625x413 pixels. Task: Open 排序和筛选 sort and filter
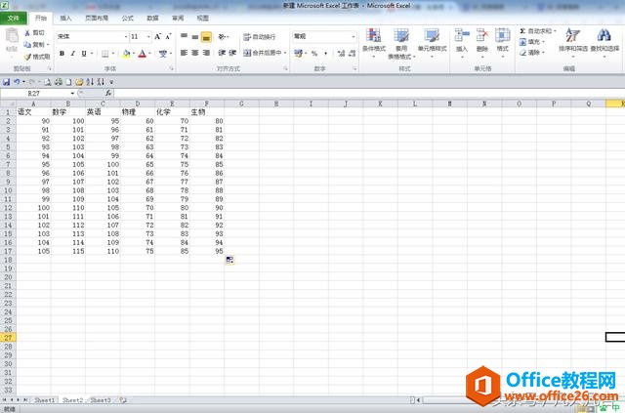(573, 43)
